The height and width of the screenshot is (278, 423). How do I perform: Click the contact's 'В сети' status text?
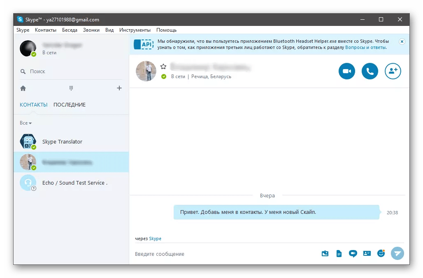point(178,76)
